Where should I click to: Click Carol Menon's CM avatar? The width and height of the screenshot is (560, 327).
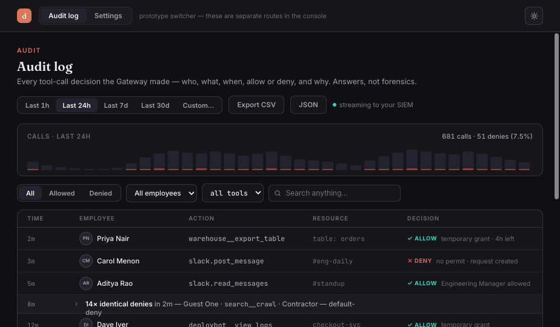[86, 261]
